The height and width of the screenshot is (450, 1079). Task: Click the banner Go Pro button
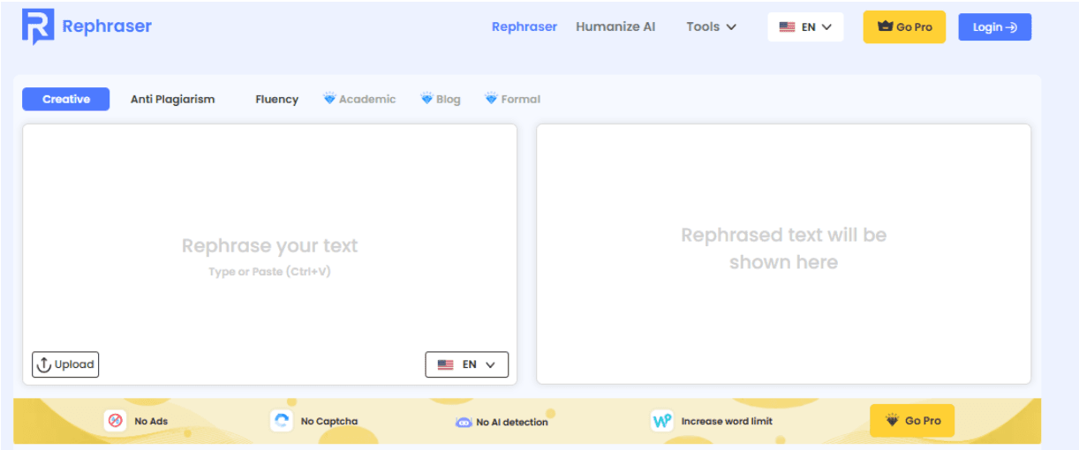click(x=912, y=421)
